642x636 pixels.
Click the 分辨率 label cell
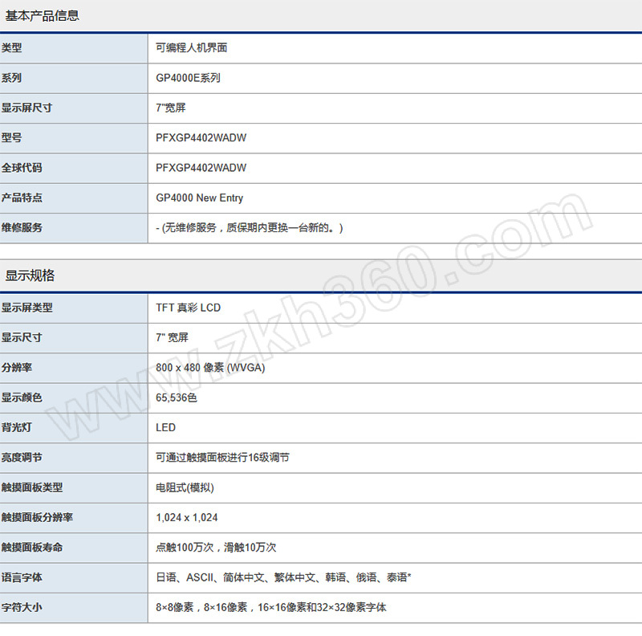74,368
